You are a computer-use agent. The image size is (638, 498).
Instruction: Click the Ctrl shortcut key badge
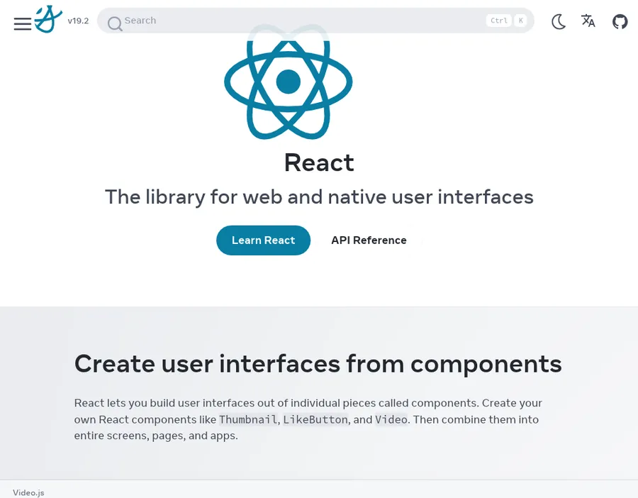(x=498, y=21)
